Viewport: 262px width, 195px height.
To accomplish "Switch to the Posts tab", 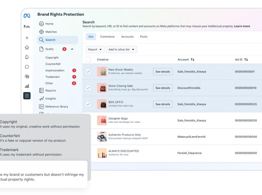I will [x=144, y=37].
